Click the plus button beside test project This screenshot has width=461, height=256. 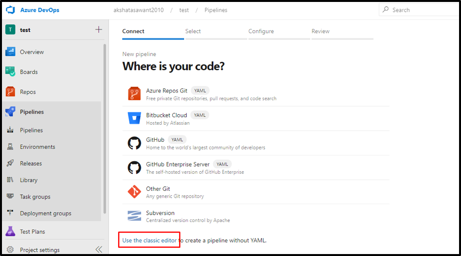pyautogui.click(x=99, y=30)
